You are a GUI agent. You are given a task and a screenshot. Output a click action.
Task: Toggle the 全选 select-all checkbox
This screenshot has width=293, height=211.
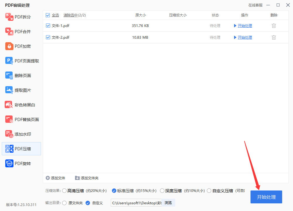point(48,15)
